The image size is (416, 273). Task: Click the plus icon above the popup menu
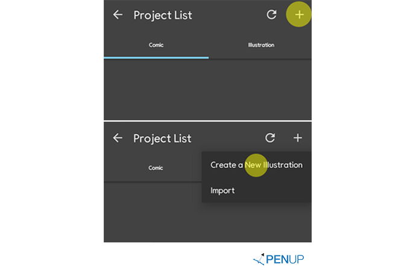pos(298,137)
